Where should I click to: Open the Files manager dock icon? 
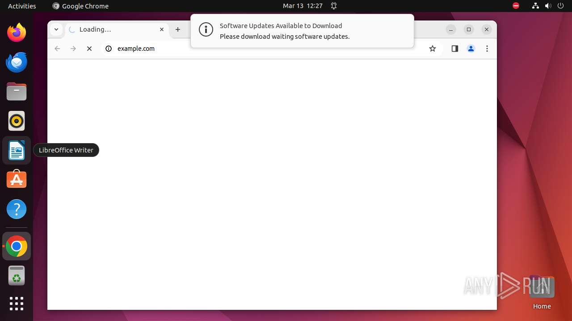point(17,91)
